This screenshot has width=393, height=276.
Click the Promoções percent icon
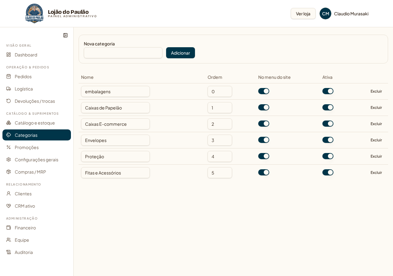click(9, 147)
